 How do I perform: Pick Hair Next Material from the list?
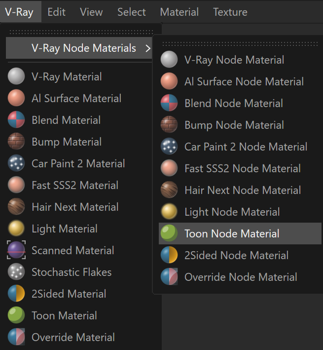[79, 207]
